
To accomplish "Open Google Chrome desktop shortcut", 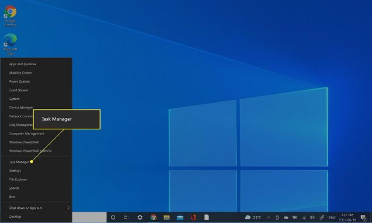I will click(10, 16).
